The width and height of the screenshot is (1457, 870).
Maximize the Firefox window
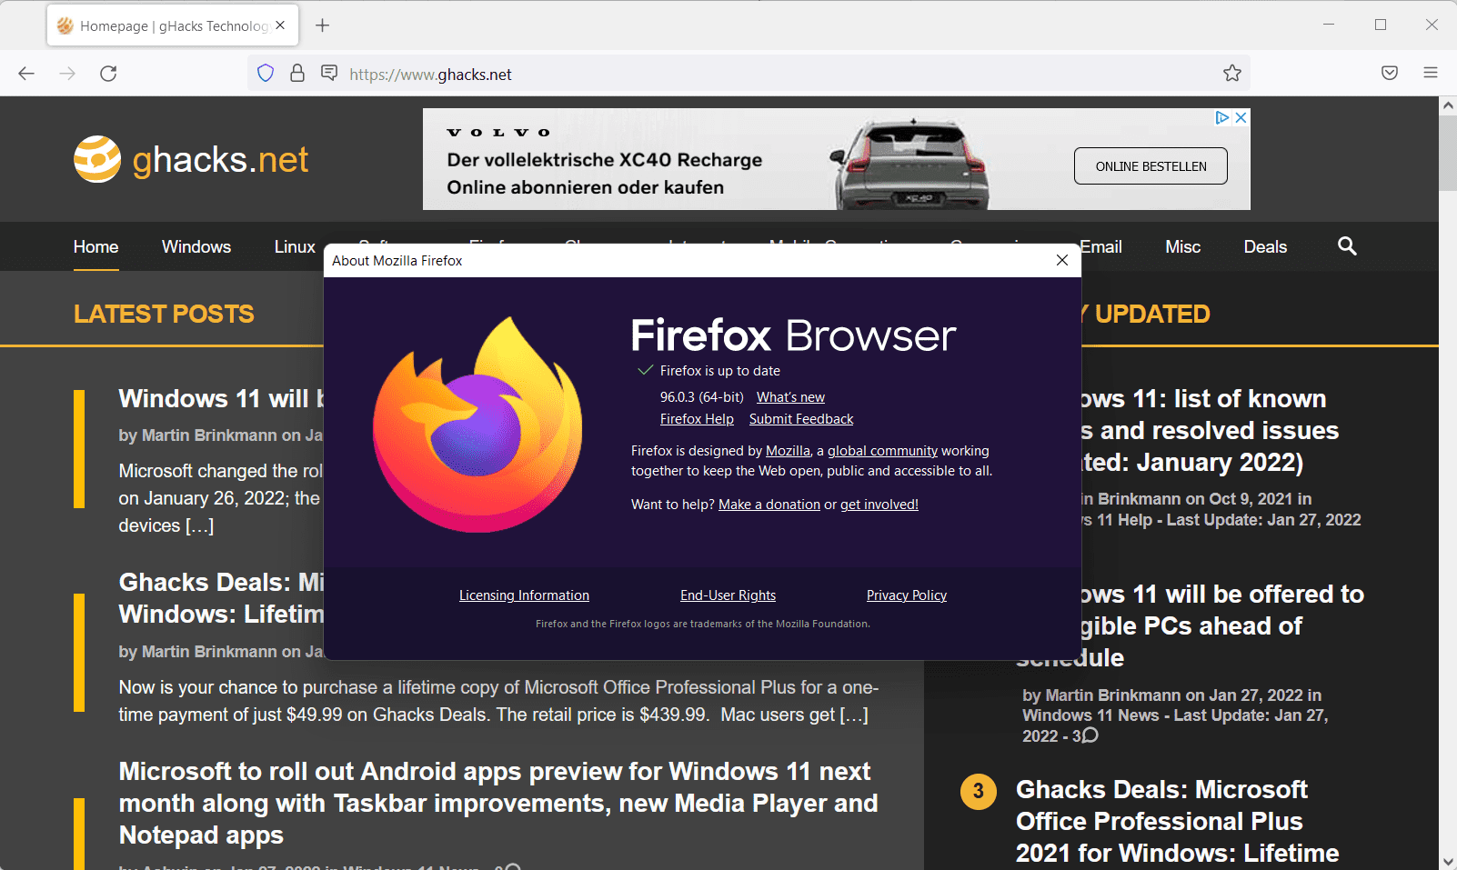tap(1381, 25)
